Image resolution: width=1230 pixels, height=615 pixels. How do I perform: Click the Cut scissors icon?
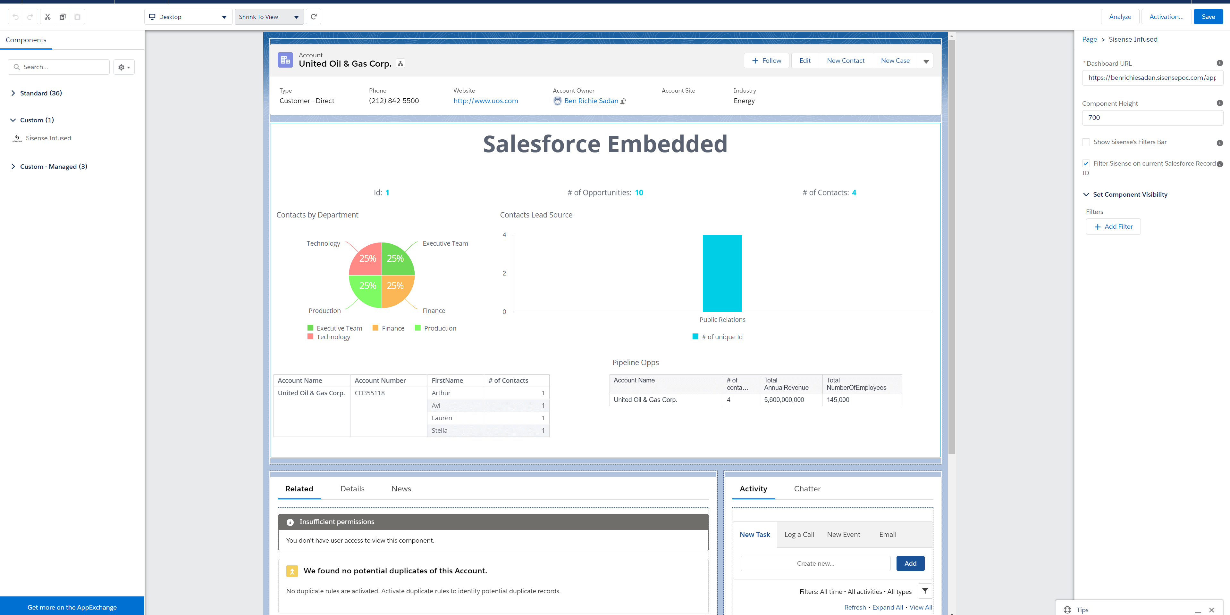coord(47,17)
